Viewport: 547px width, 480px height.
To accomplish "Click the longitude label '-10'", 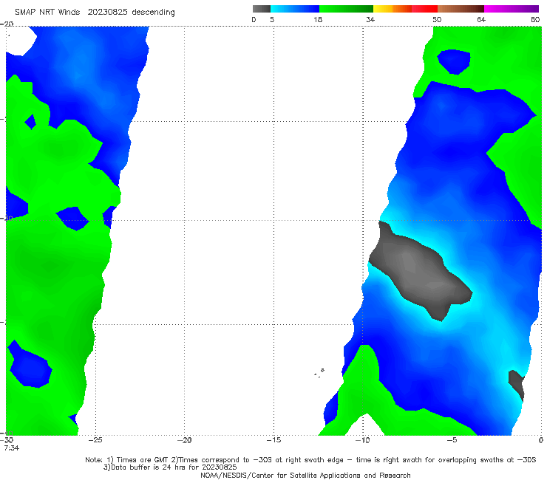I will 362,440.
